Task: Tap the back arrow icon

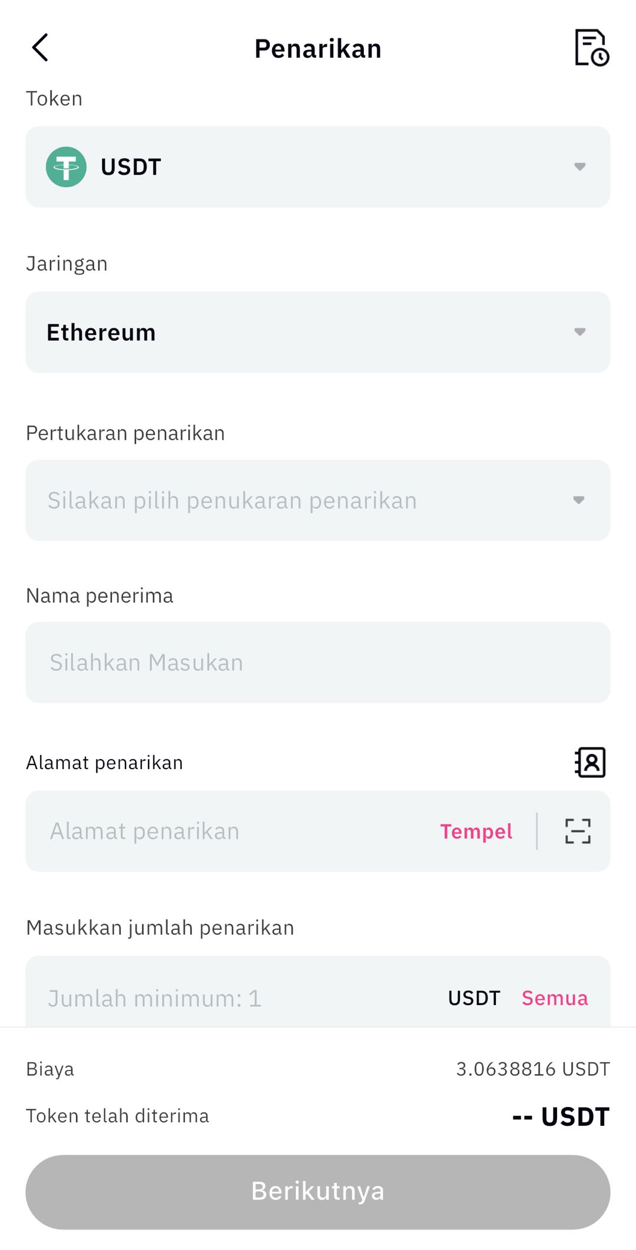Action: (x=40, y=48)
